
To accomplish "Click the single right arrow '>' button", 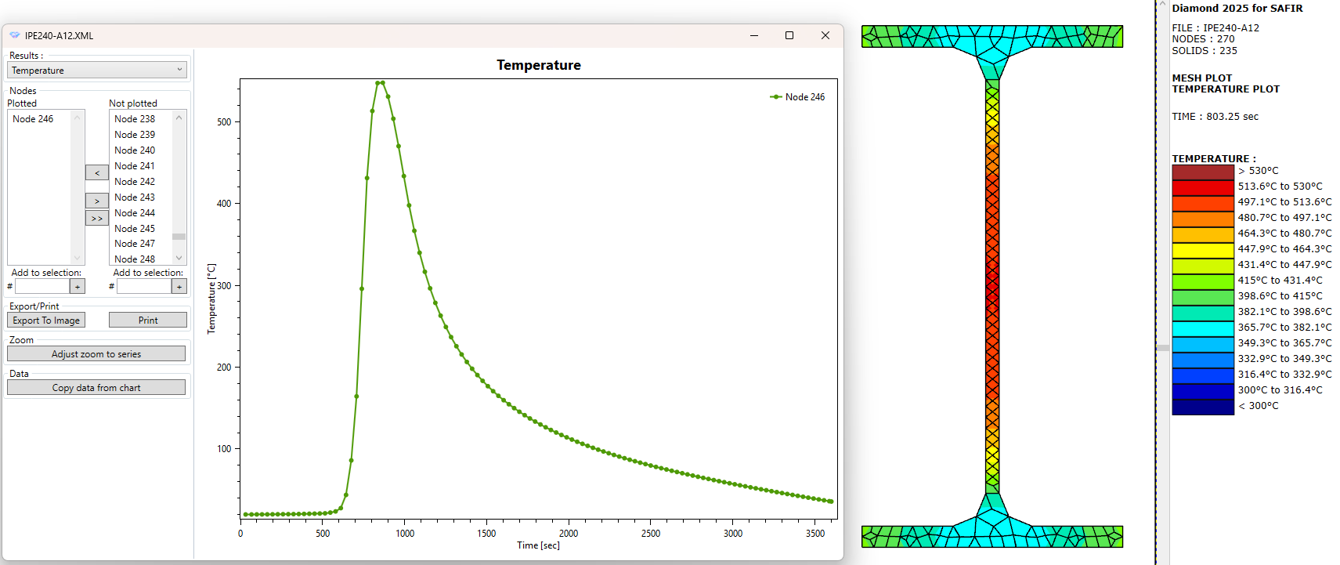I will pyautogui.click(x=96, y=201).
